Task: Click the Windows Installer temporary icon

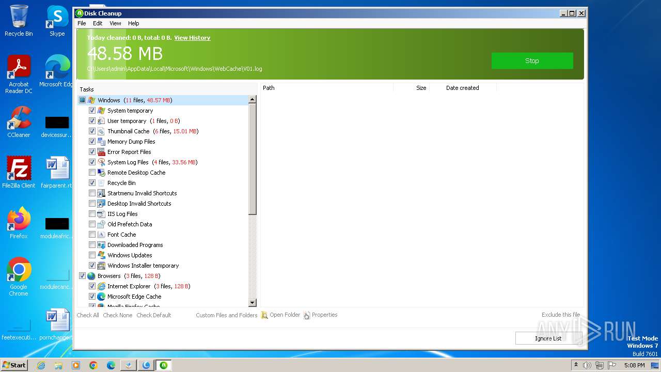Action: point(102,266)
